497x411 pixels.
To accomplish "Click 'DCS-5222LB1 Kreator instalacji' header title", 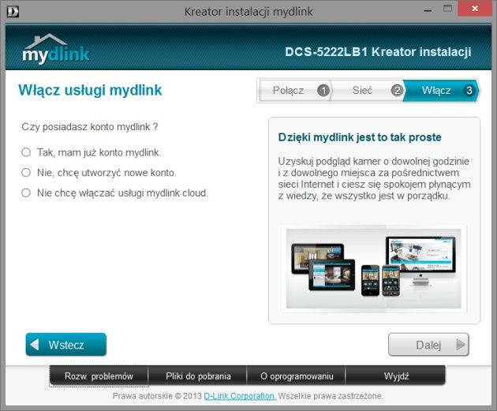I will (378, 51).
